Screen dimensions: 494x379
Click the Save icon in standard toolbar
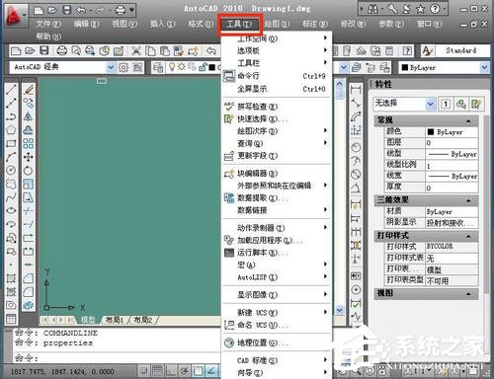coord(43,50)
